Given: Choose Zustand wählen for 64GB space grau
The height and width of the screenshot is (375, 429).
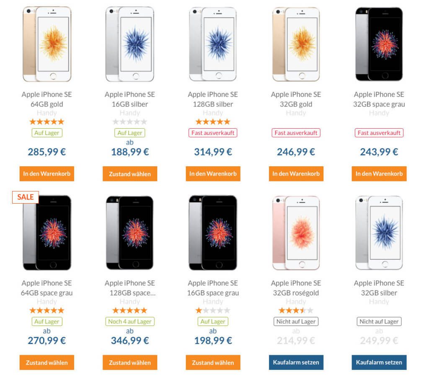Looking at the screenshot, I should coord(47,362).
